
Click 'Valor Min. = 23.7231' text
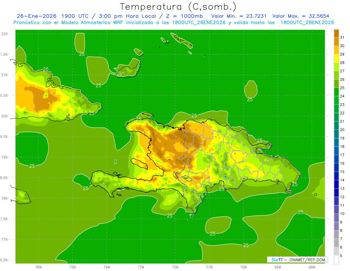click(239, 16)
